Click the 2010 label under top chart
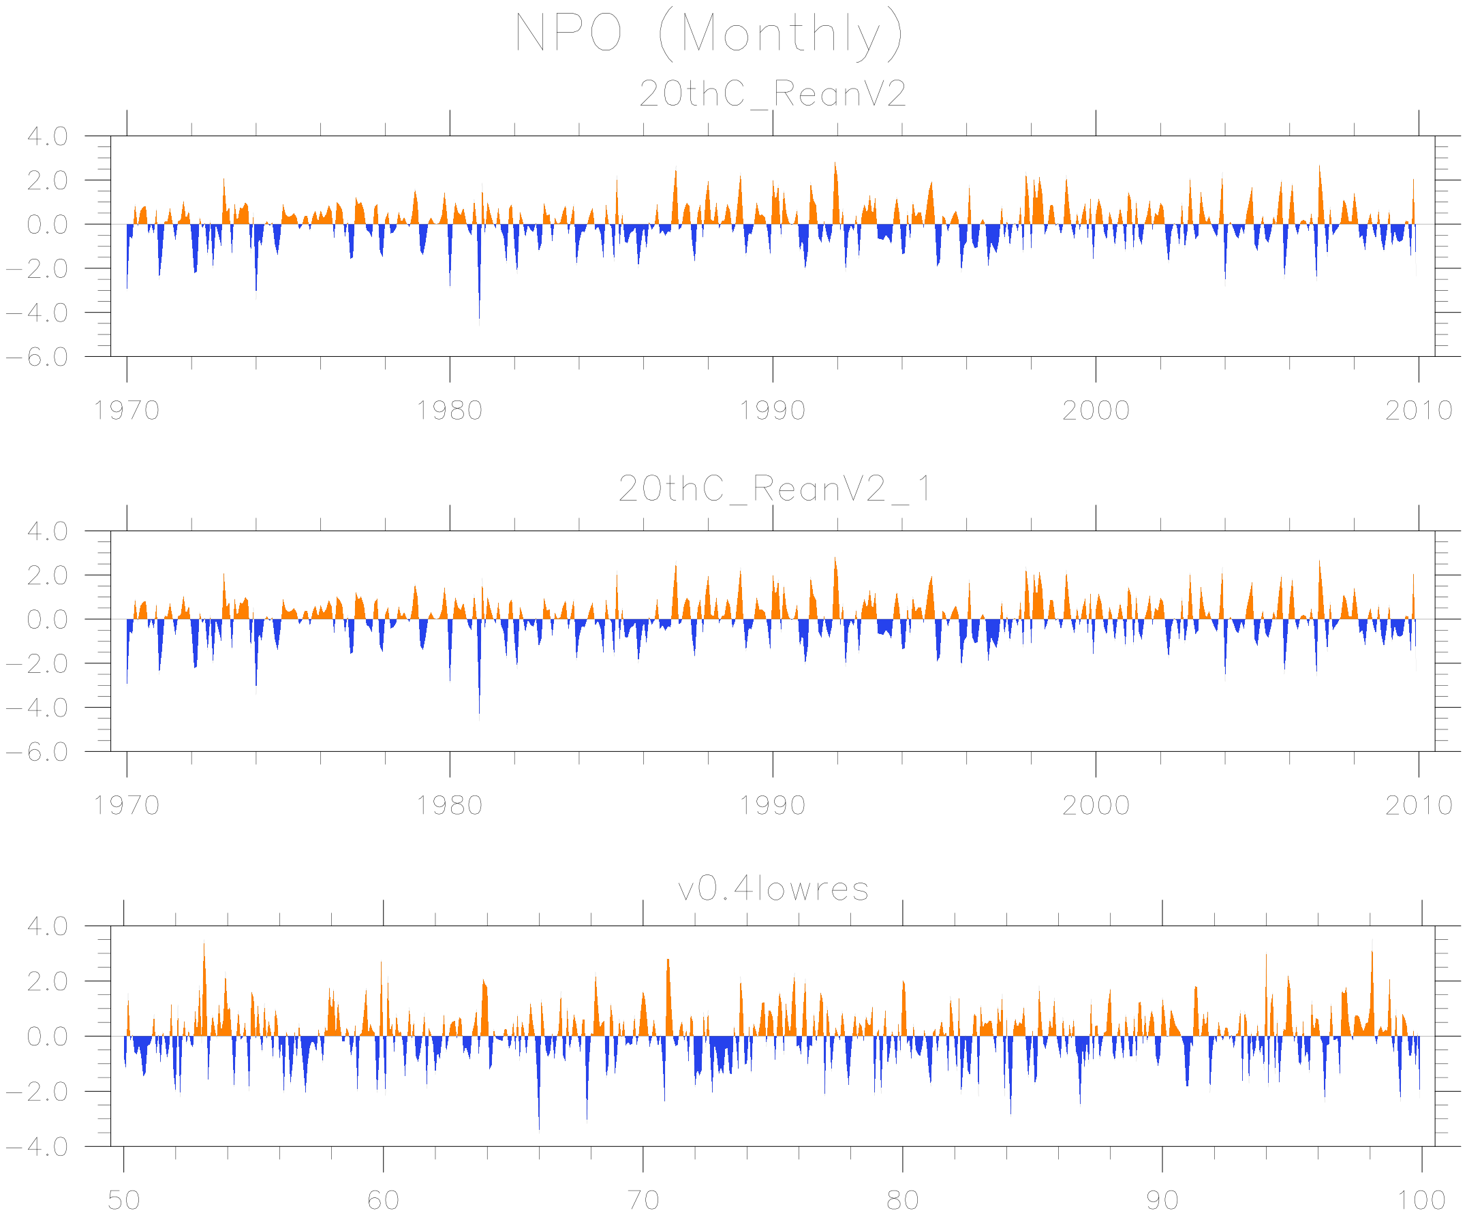This screenshot has width=1467, height=1215. click(1419, 411)
